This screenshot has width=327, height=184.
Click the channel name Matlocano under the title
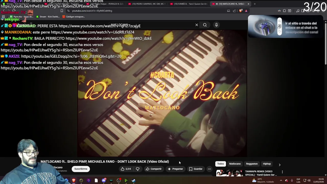click(x=57, y=167)
